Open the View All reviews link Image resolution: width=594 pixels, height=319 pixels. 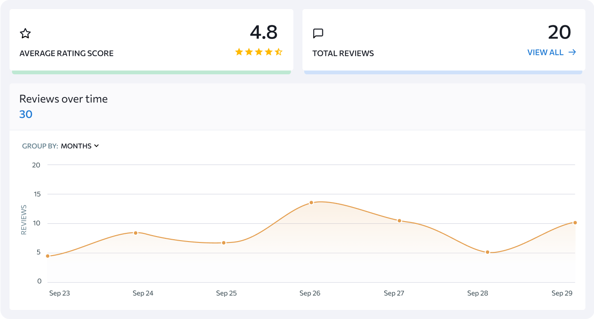point(551,52)
